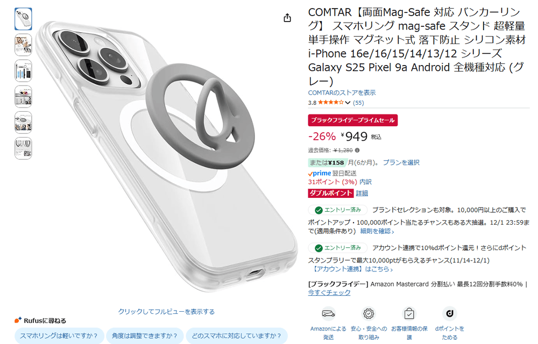Screen dimensions: 538x344
Task: Select the last product thumbnail
Action: point(23,148)
